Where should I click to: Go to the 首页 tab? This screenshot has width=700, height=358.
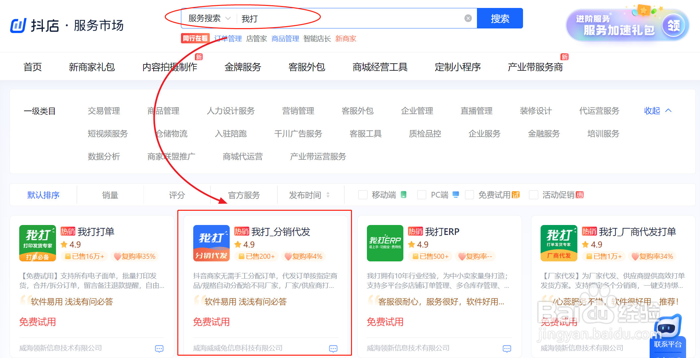click(x=32, y=67)
